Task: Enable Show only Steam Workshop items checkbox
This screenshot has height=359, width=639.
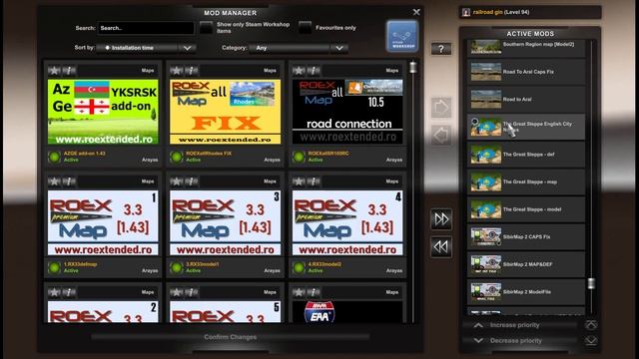Action: click(207, 28)
